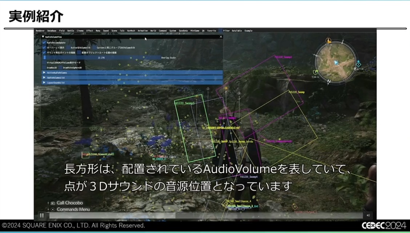Viewport: 410px width, 233px height.
Task: Open the Sound debug menu
Action: pos(106,31)
